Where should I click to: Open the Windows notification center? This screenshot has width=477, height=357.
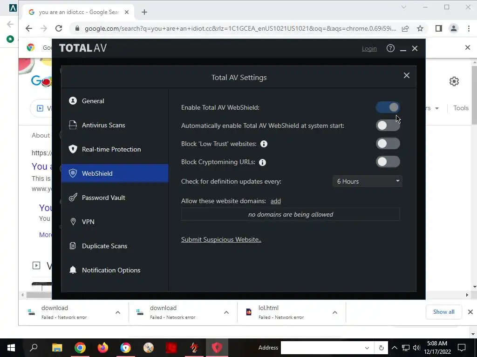click(x=462, y=348)
